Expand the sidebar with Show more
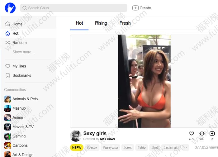Screen dimensions: 218x157 [x=23, y=52]
